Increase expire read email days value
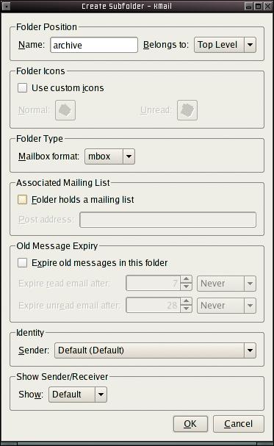This screenshot has height=446, width=274. point(186,279)
